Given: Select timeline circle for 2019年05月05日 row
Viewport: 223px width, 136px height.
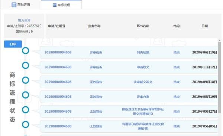Looking at the screenshot, I should coord(26,125).
